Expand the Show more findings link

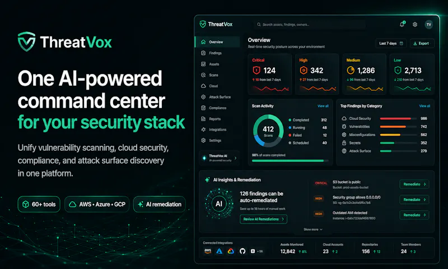point(313,230)
